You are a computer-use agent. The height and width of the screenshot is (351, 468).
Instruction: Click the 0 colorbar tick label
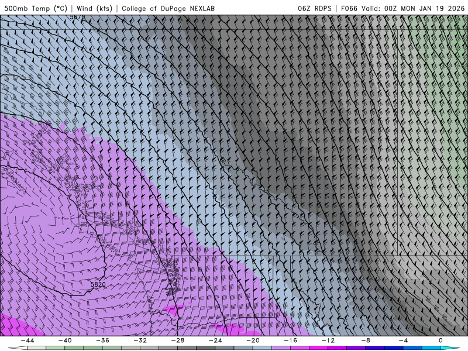tap(441, 340)
